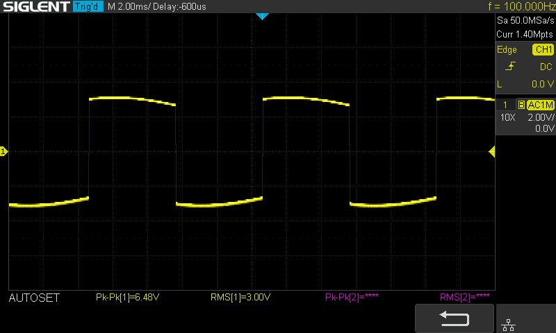Open the Edge trigger type label
This screenshot has height=333, width=556.
[507, 50]
